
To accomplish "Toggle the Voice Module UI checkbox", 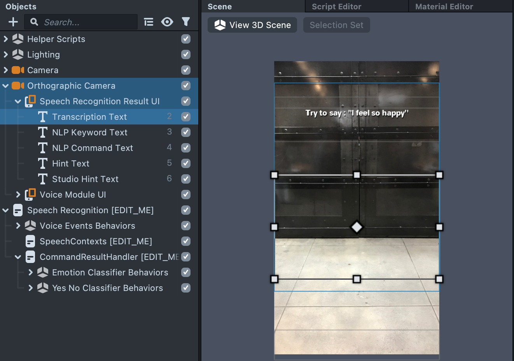I will 186,195.
